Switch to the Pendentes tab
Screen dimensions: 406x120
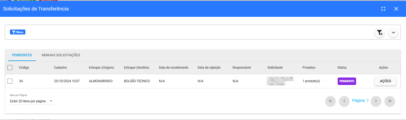pos(22,55)
